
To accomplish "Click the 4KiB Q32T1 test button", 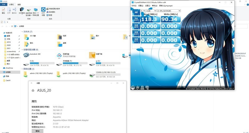I will (x=136, y=33).
